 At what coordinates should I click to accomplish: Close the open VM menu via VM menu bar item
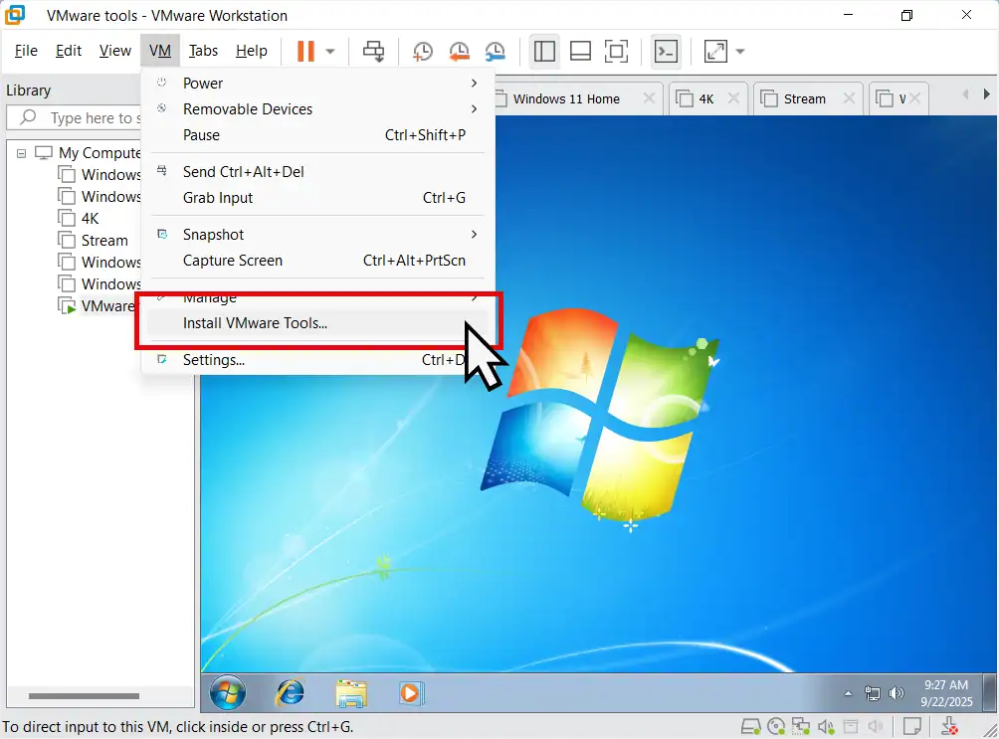(x=160, y=51)
